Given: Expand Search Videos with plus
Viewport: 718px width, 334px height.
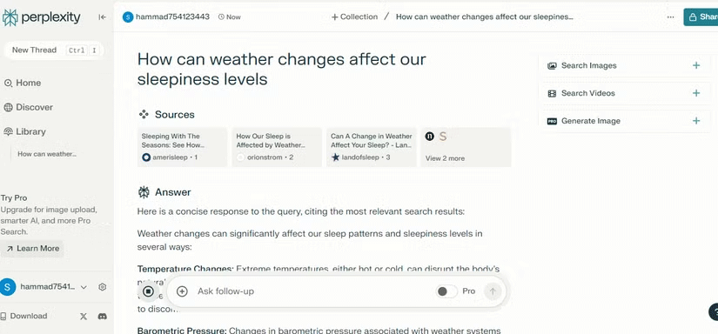Looking at the screenshot, I should click(696, 93).
